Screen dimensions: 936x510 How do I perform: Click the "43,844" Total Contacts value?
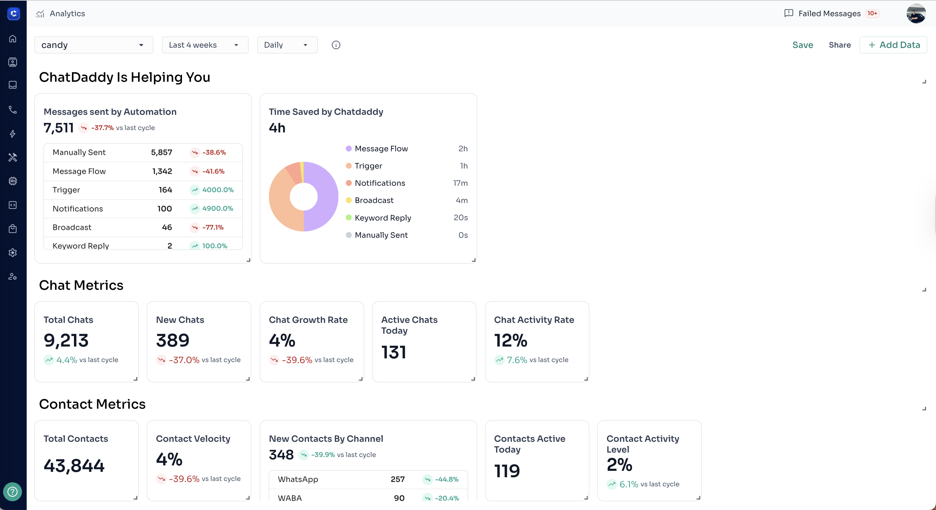74,466
